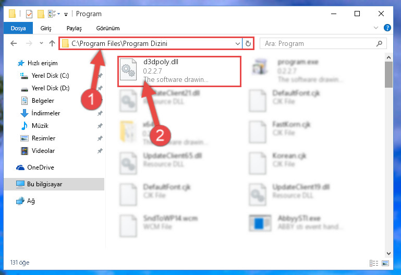Select Yerel Disk (C:) in sidebar
This screenshot has width=401, height=275.
click(50, 76)
